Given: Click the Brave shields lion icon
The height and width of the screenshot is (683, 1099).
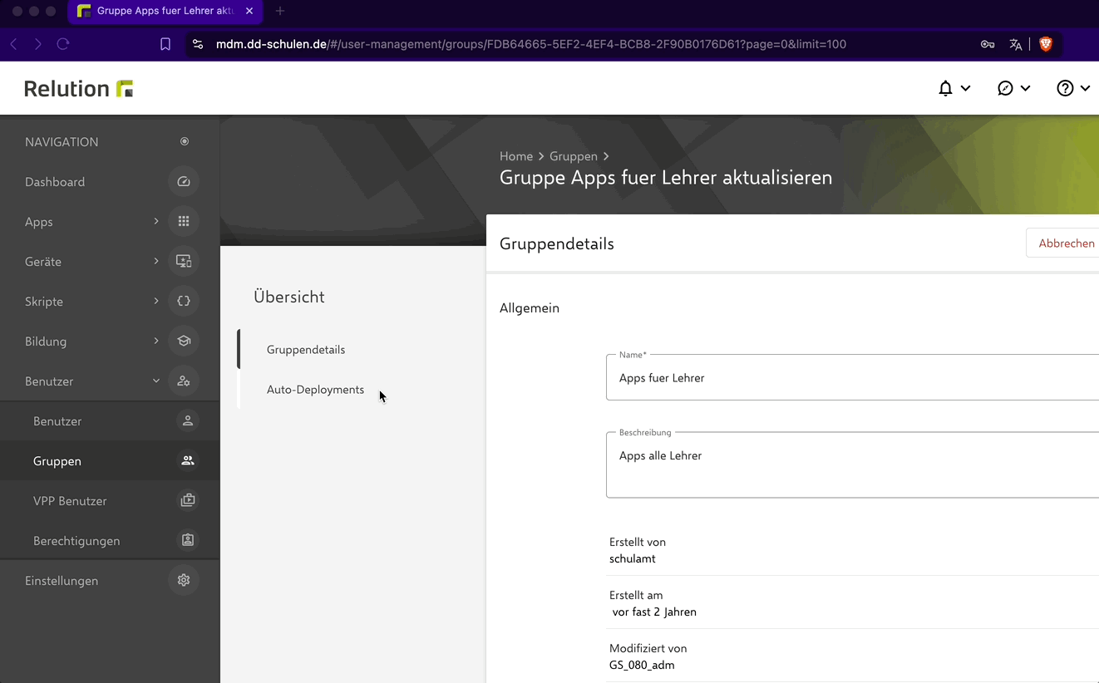Looking at the screenshot, I should click(1046, 45).
